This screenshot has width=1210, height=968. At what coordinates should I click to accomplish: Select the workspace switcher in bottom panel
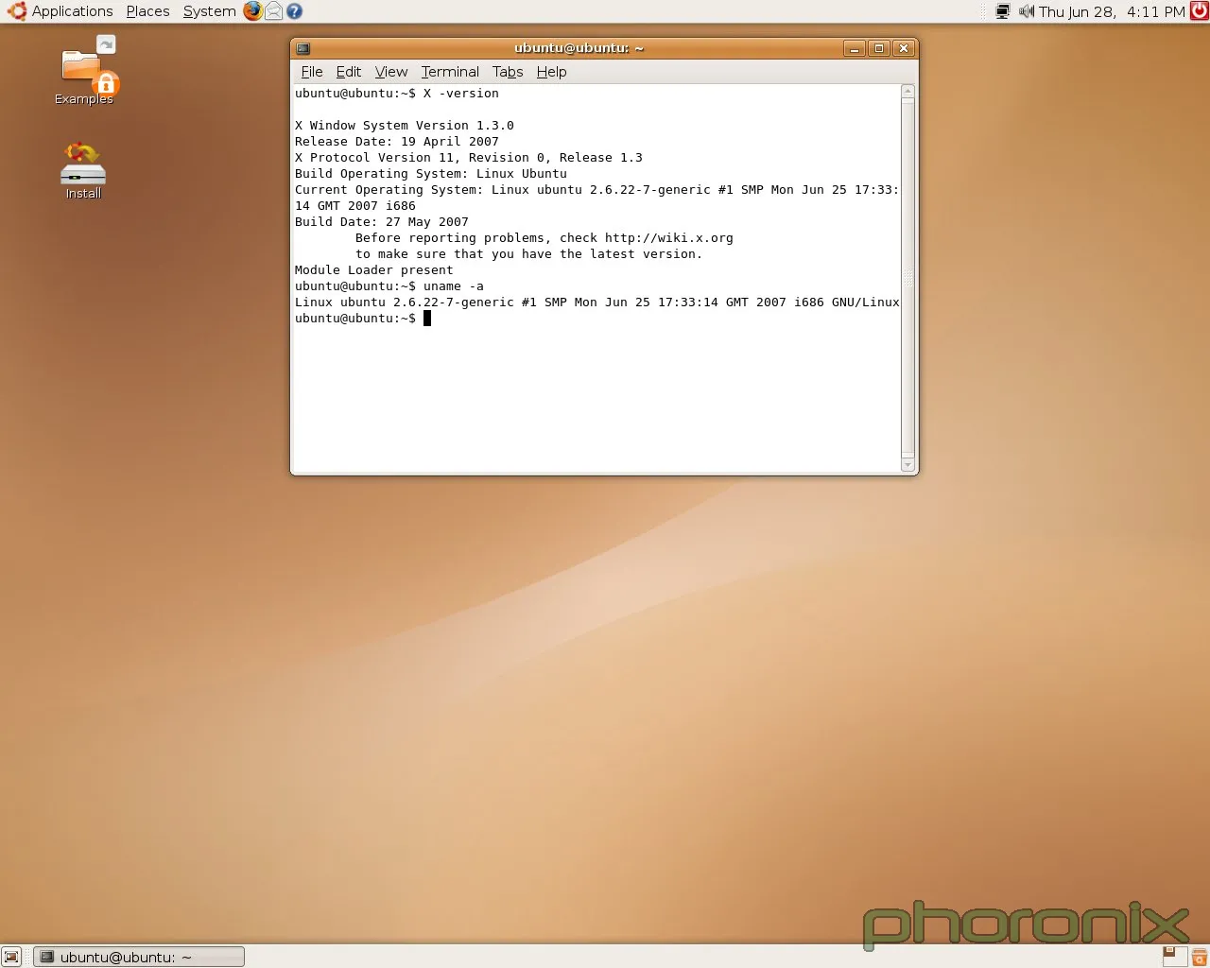(x=1174, y=957)
